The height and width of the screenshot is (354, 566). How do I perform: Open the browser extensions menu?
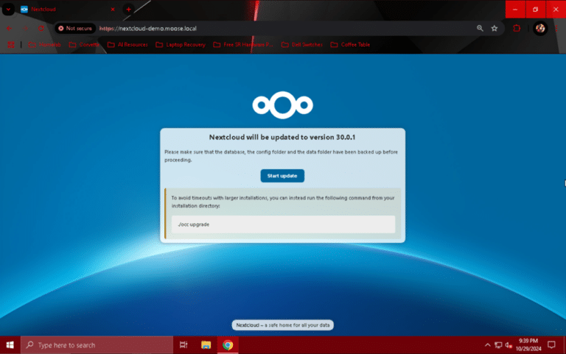click(517, 28)
